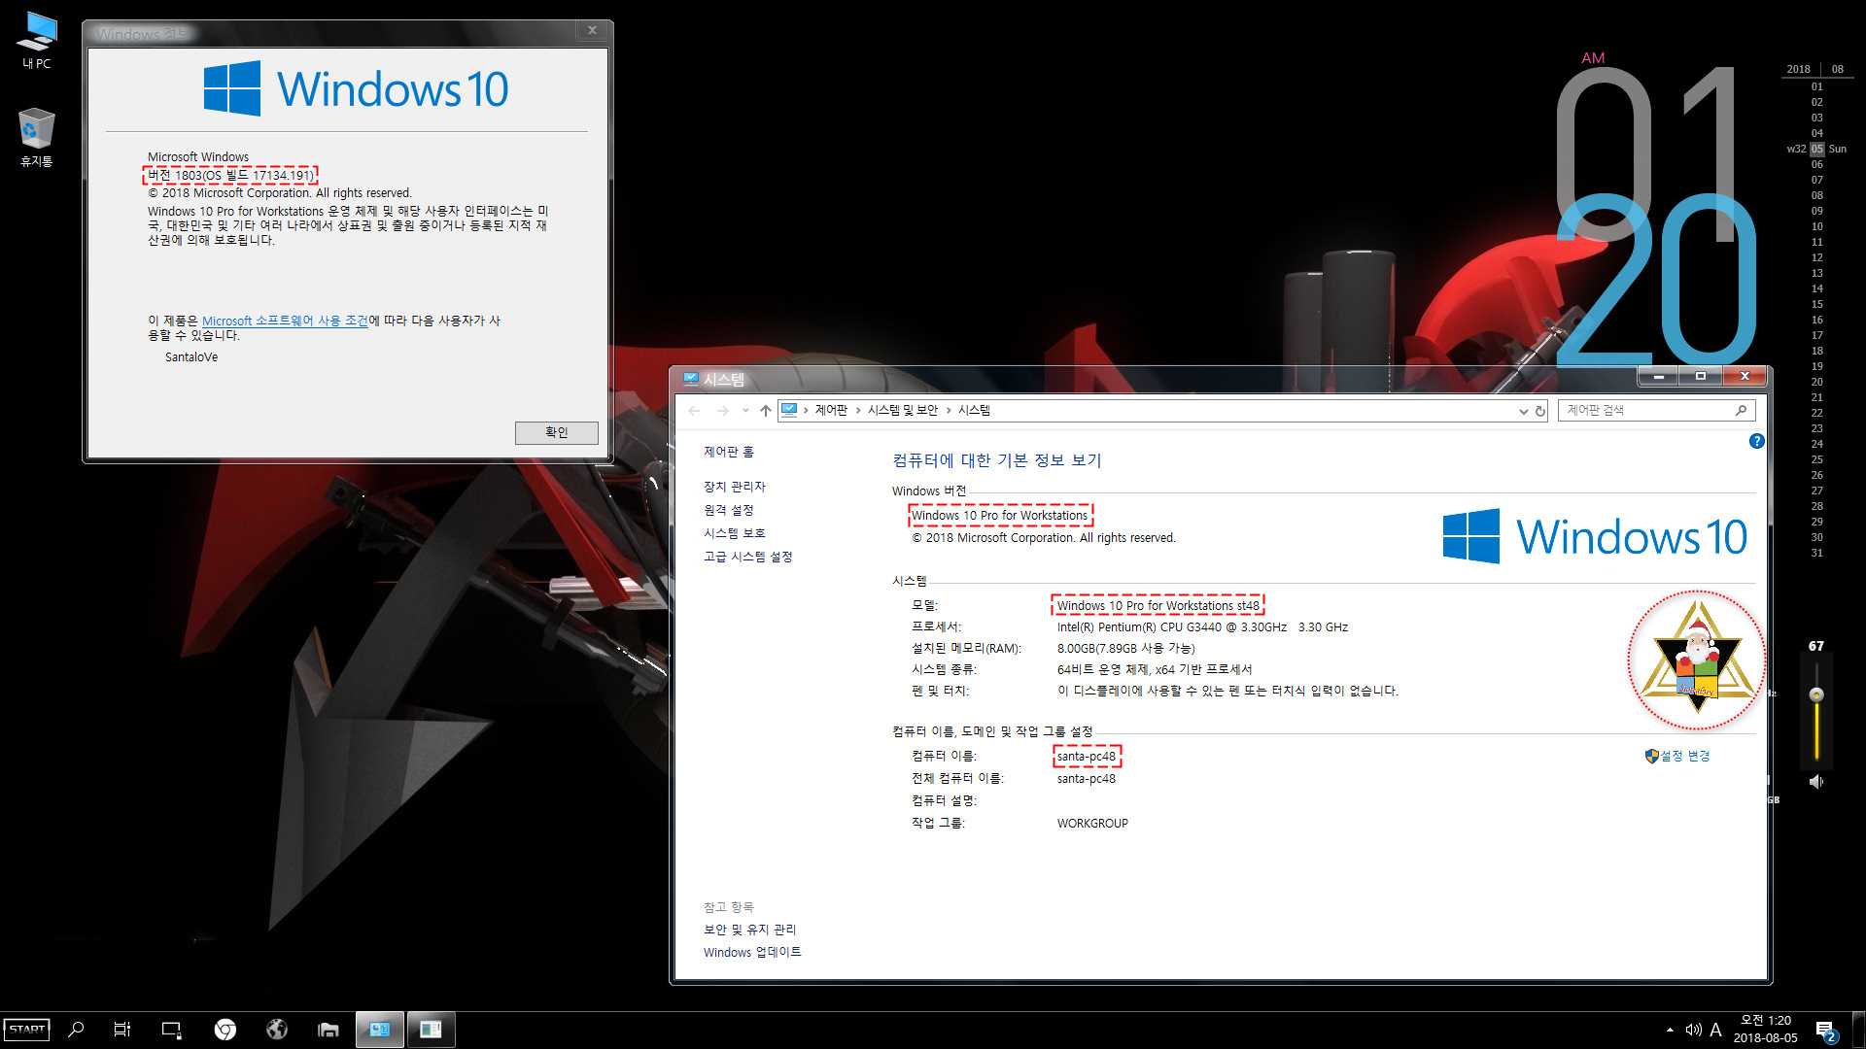Select day 20 in the calendar widget

(1817, 382)
